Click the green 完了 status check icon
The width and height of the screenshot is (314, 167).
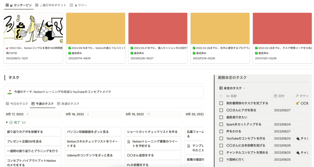click(x=11, y=122)
